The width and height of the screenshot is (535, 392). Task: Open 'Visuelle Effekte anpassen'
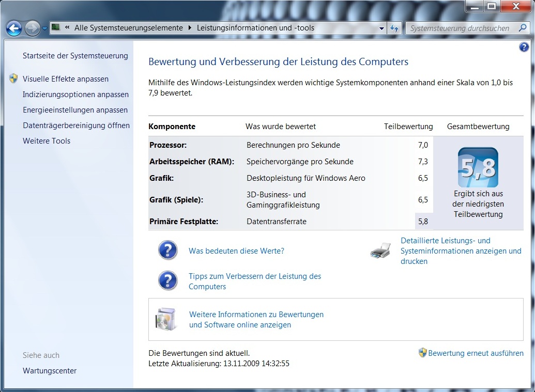pyautogui.click(x=66, y=79)
